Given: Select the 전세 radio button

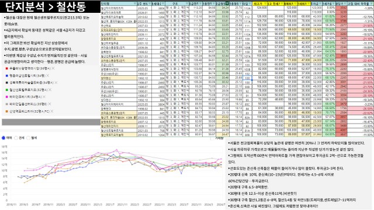Looking at the screenshot, I should click(x=16, y=138).
